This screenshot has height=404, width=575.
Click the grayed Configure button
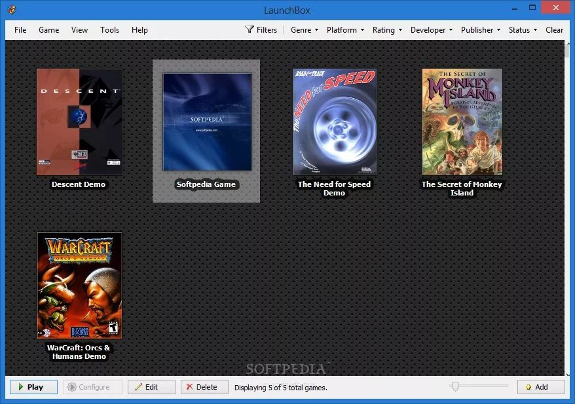[x=92, y=387]
